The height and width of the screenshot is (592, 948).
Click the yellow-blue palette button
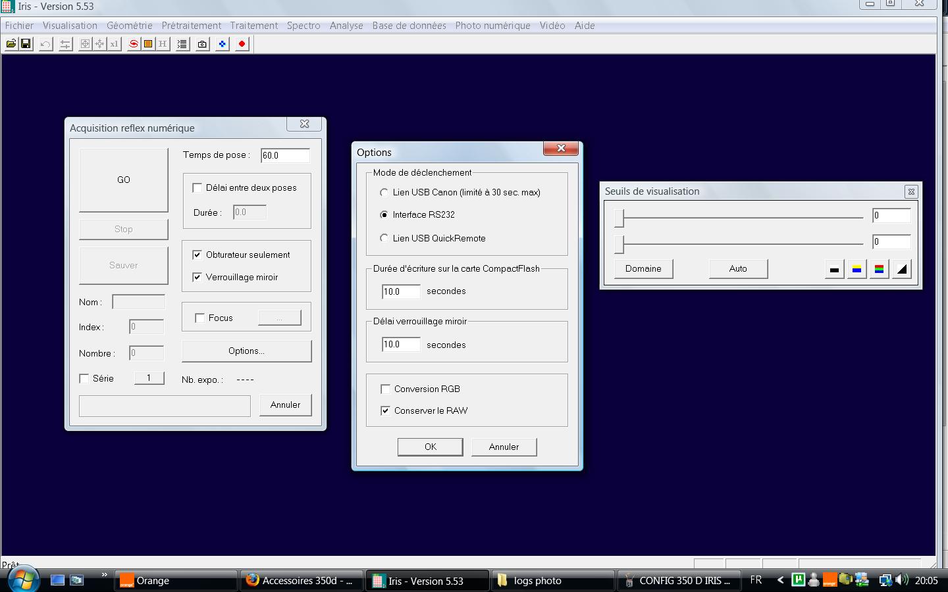pyautogui.click(x=856, y=269)
